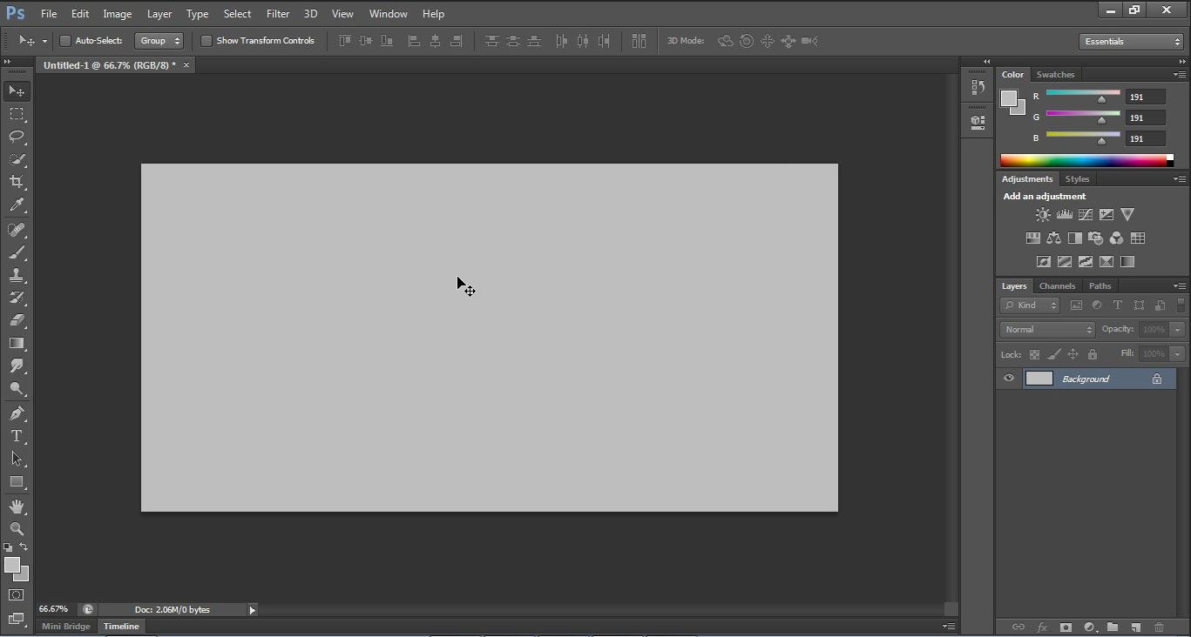Viewport: 1191px width, 637px height.
Task: Select the Horizontal Type tool
Action: [x=17, y=436]
